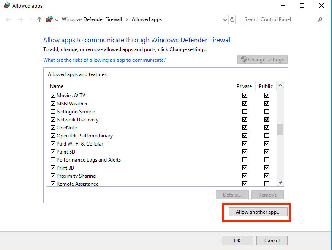Toggle the Network Discovery name checkbox
The width and height of the screenshot is (332, 250).
(x=53, y=120)
